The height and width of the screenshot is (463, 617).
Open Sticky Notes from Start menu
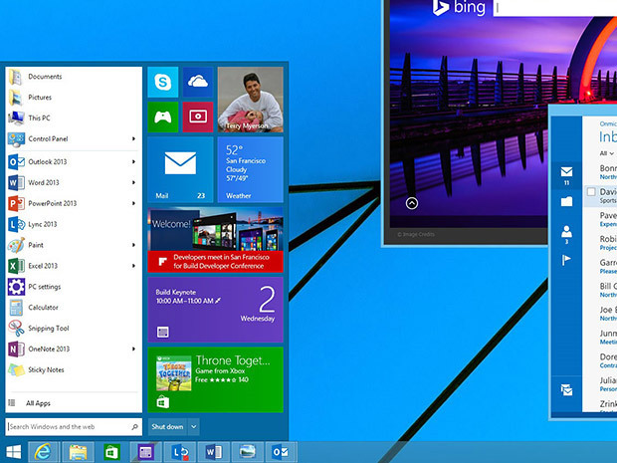[x=74, y=369]
